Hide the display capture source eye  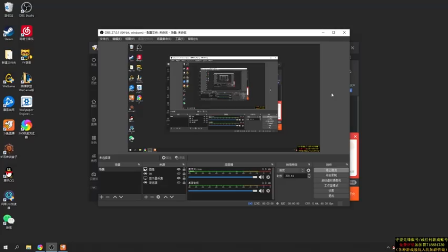coord(179,178)
